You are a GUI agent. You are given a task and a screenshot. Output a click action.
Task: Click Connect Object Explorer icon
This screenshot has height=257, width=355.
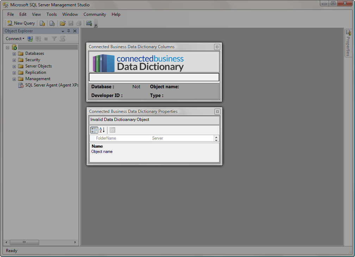(x=30, y=39)
